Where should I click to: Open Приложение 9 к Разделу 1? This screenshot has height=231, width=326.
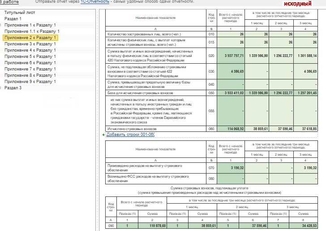(30, 82)
